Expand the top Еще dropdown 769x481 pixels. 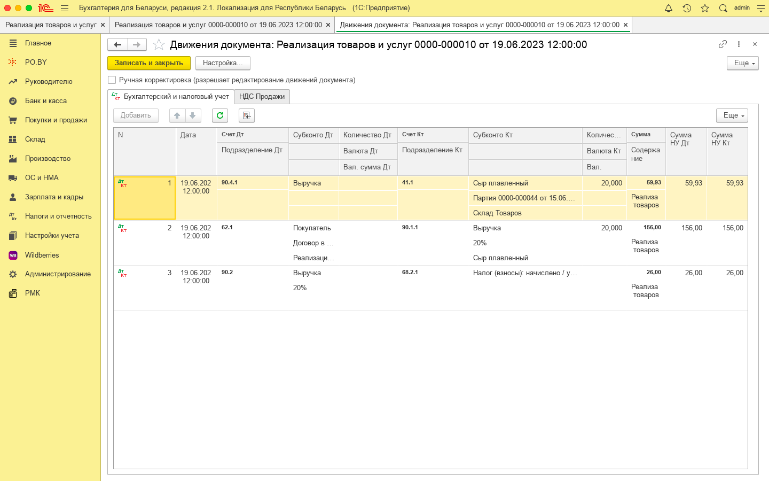click(742, 63)
